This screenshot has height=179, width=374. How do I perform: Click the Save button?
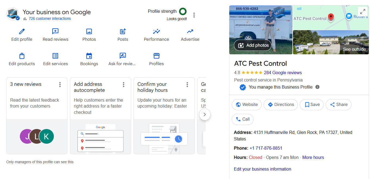coord(312,105)
